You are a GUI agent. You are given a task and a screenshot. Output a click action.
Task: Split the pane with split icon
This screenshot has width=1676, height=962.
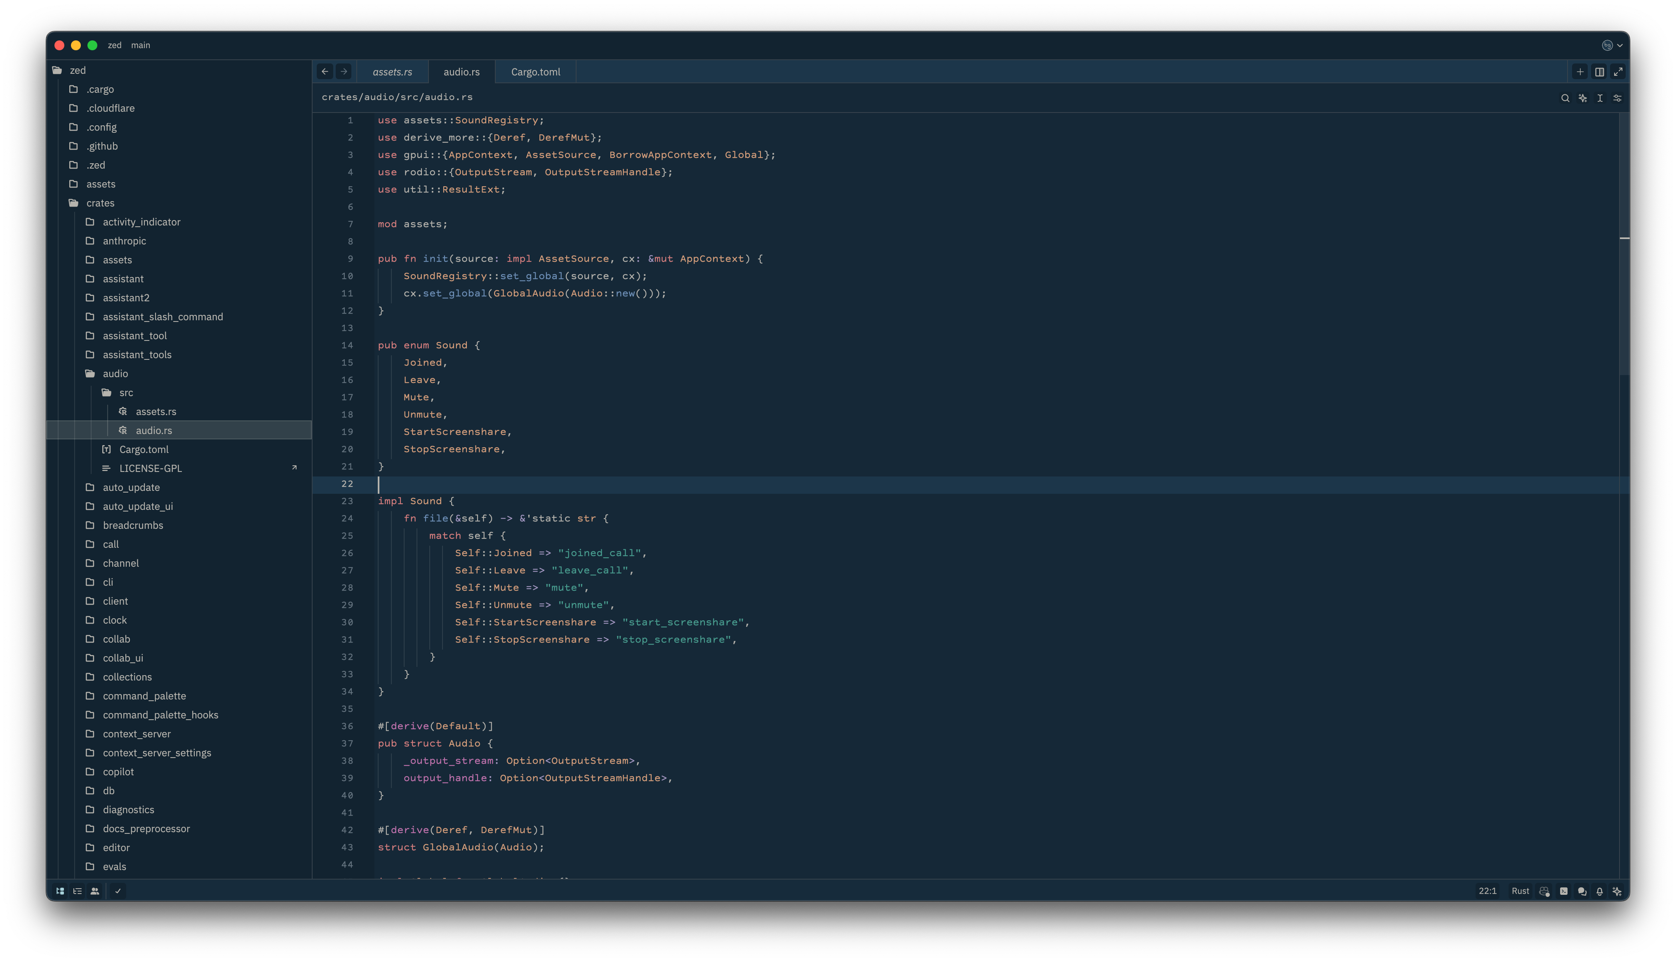[x=1599, y=71]
